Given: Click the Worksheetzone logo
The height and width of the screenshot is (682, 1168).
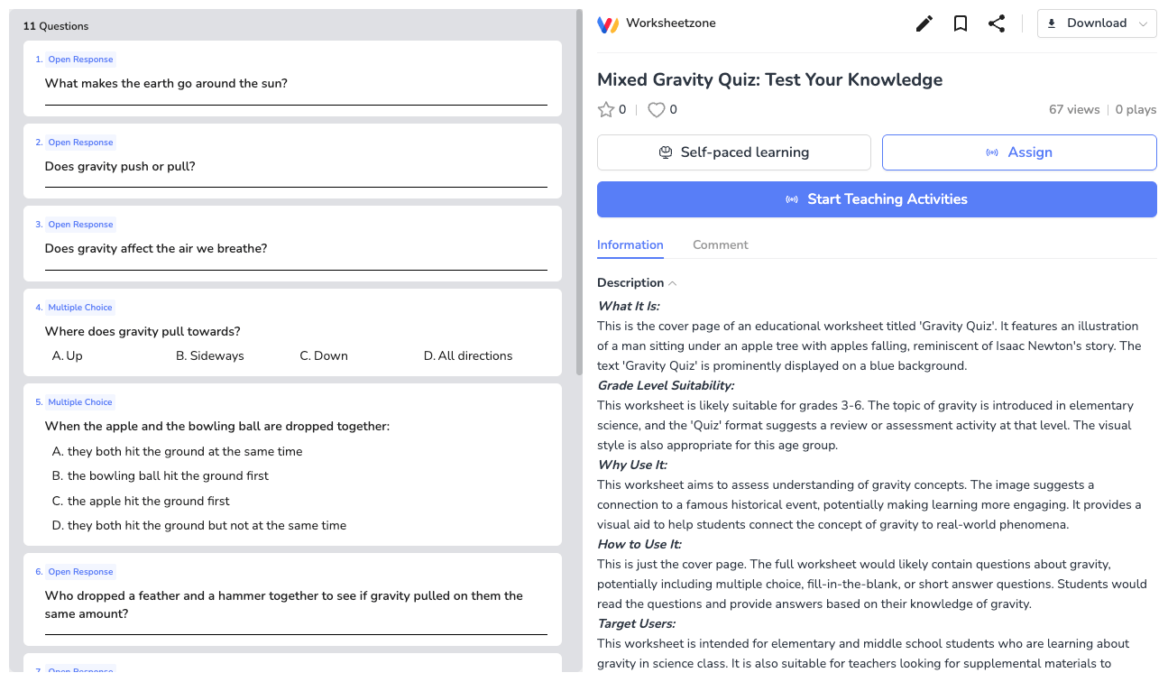Looking at the screenshot, I should pos(608,23).
